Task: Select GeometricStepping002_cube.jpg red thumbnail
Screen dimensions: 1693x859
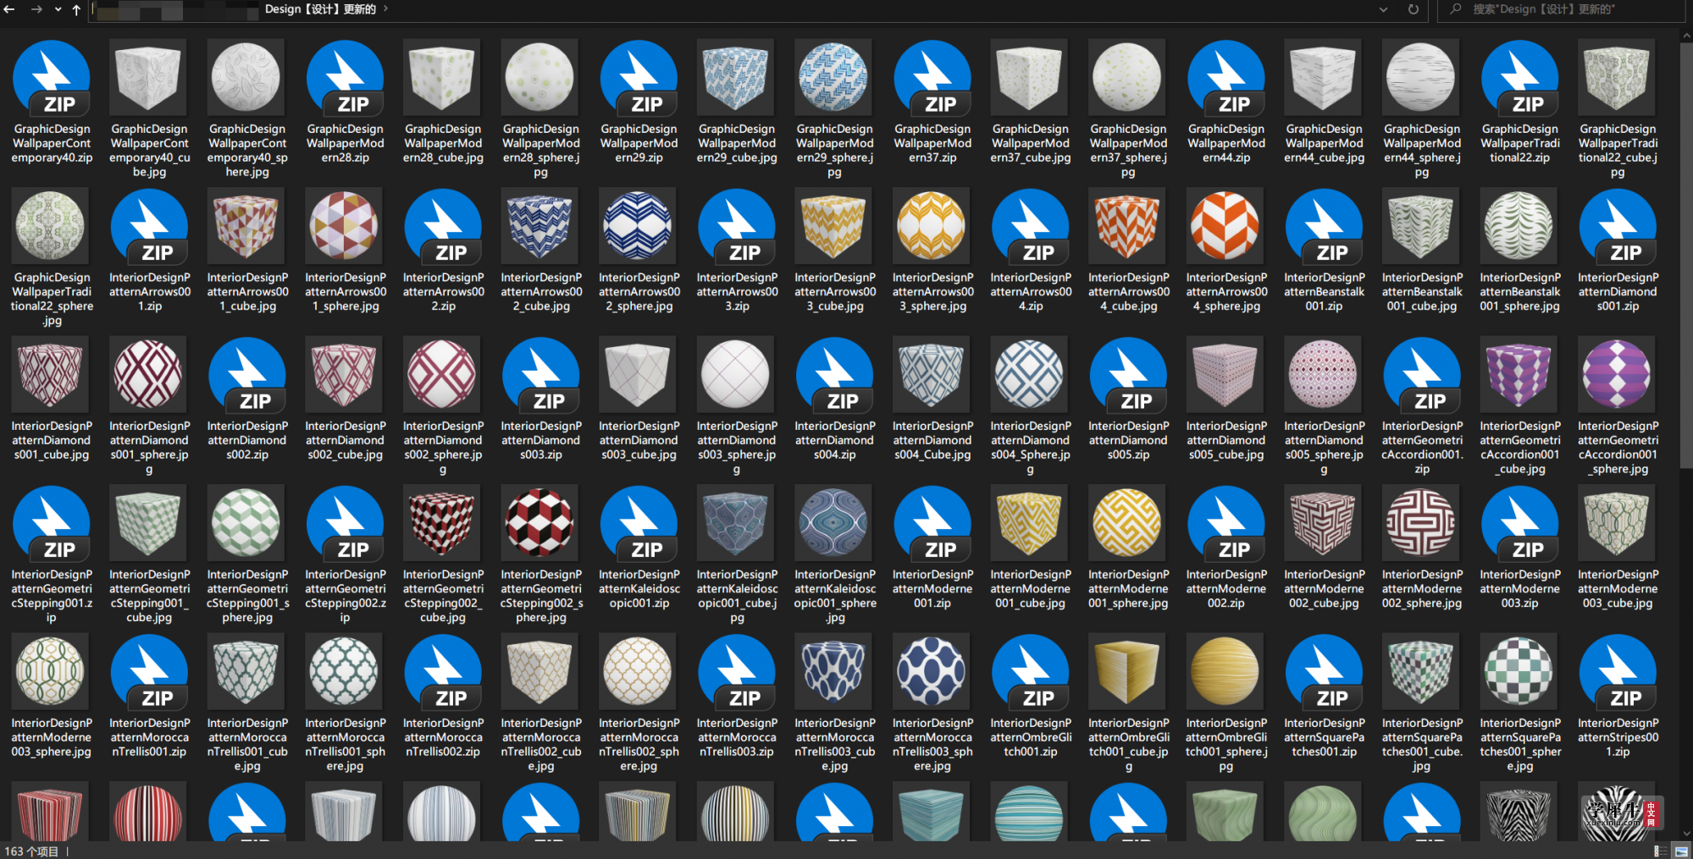Action: (443, 523)
